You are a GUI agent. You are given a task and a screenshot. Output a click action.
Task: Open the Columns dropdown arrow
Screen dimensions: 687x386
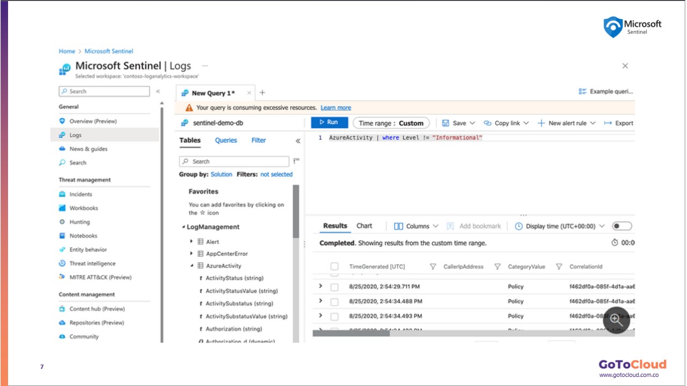pyautogui.click(x=435, y=226)
